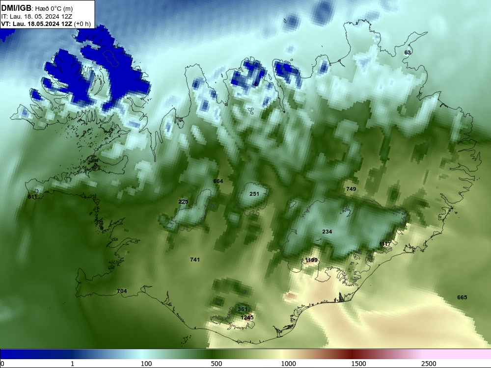Image resolution: width=491 pixels, height=368 pixels.
Task: Click the 2500 tick on the color scale
Action: (429, 364)
